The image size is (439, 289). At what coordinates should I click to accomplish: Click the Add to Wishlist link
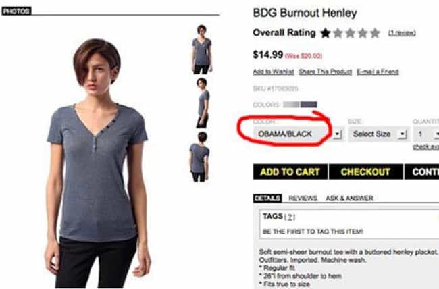274,72
